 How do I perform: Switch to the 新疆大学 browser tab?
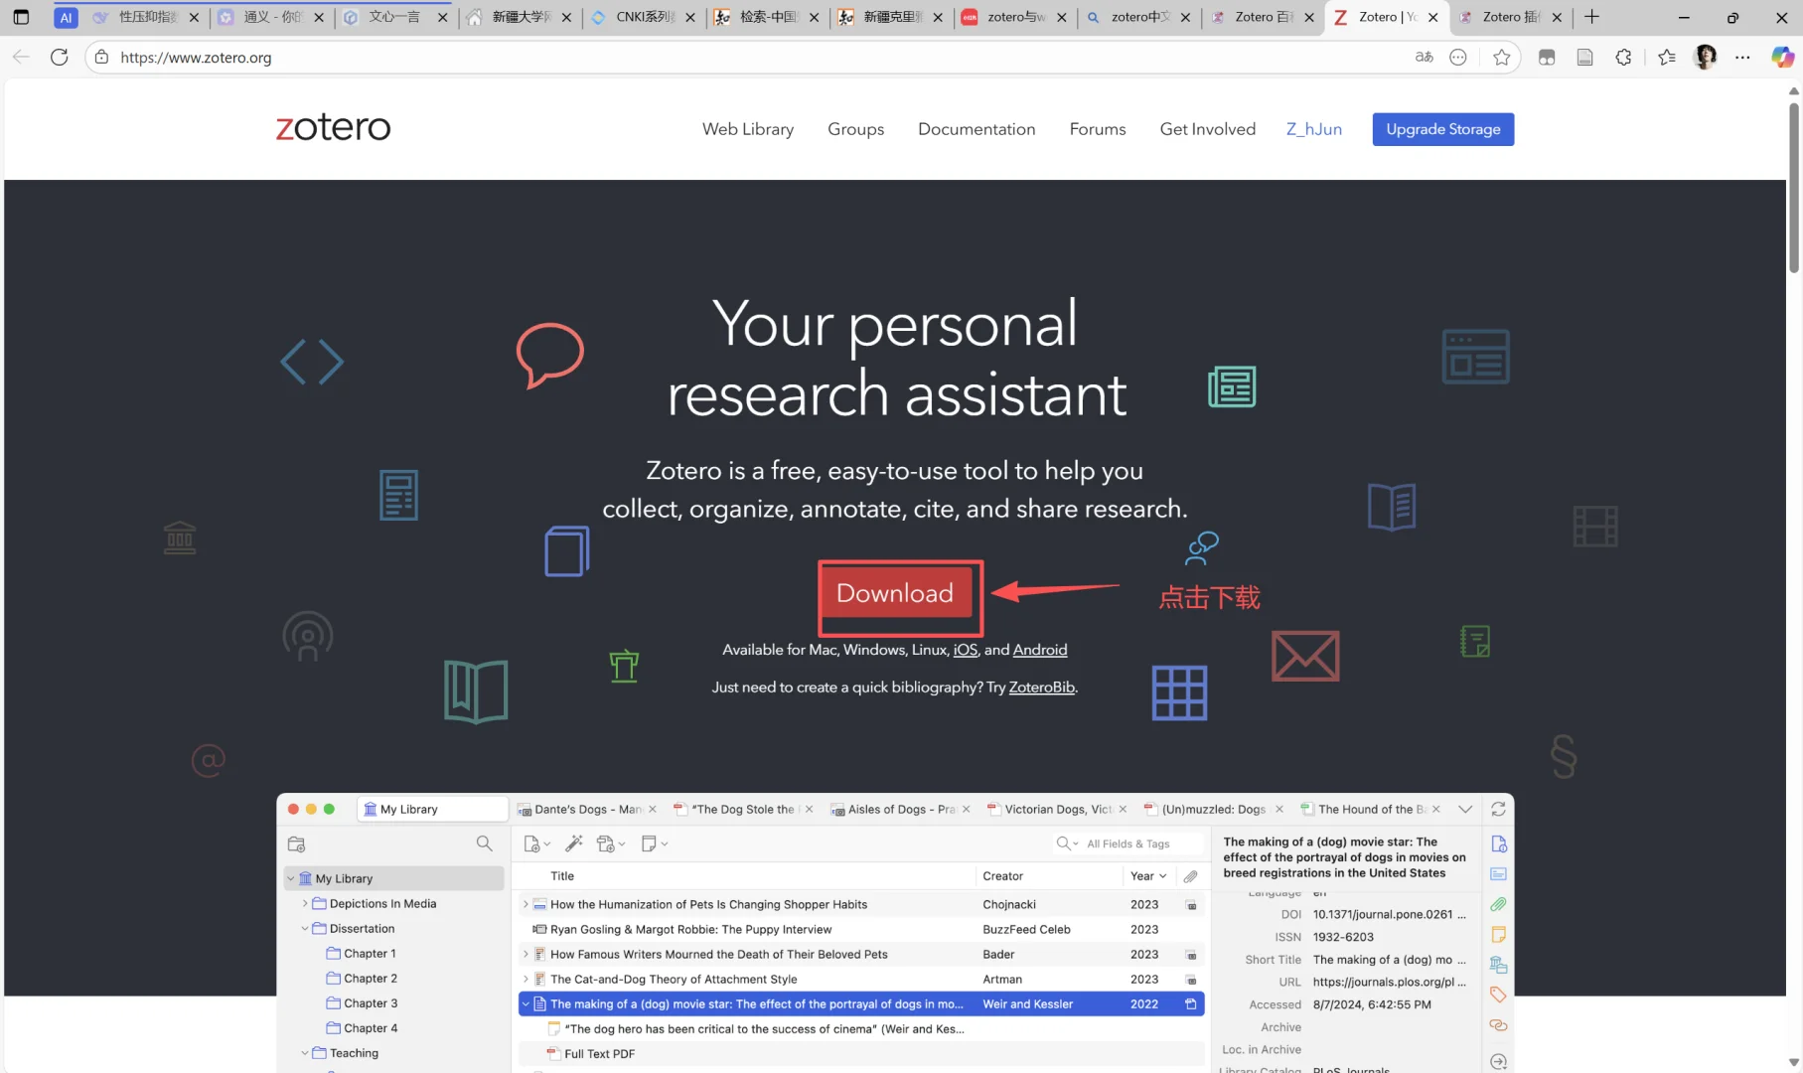(519, 17)
